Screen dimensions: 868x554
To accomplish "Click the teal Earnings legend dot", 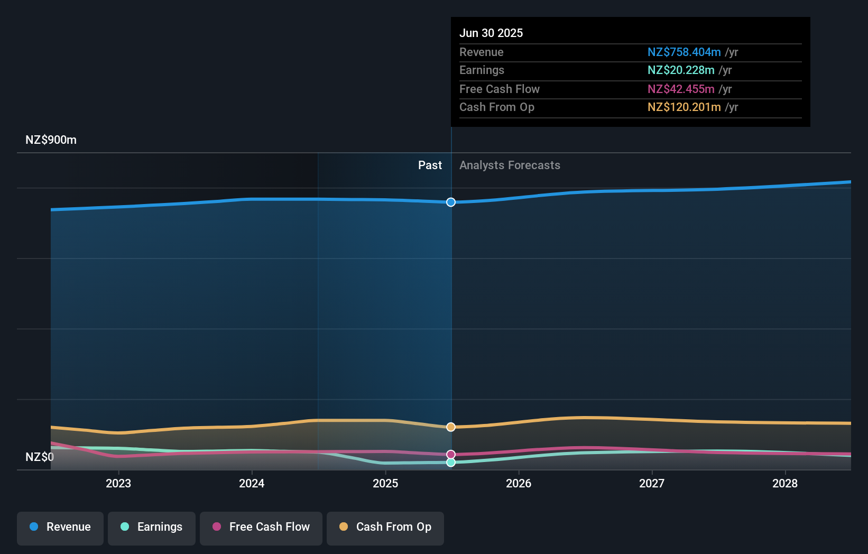I will click(x=124, y=527).
